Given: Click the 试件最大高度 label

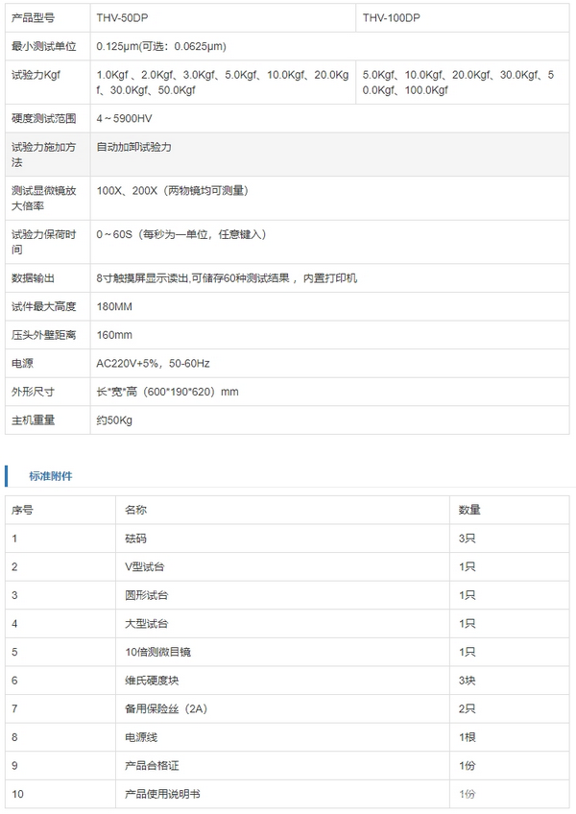Looking at the screenshot, I should tap(44, 306).
